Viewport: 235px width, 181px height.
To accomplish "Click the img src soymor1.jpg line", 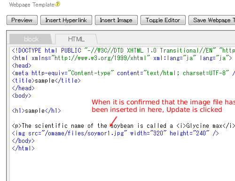I will (x=115, y=134).
